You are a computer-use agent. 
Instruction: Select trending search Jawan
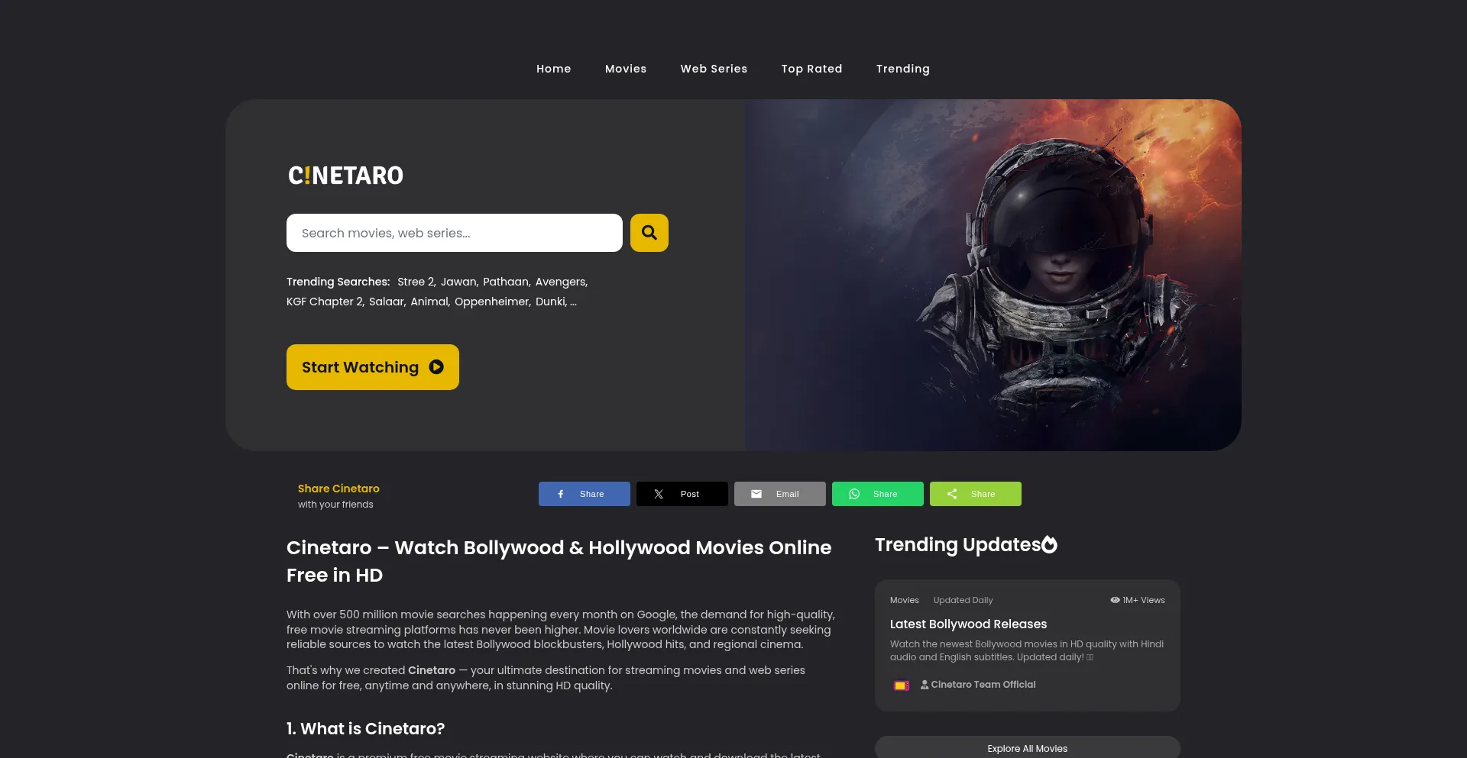(458, 282)
